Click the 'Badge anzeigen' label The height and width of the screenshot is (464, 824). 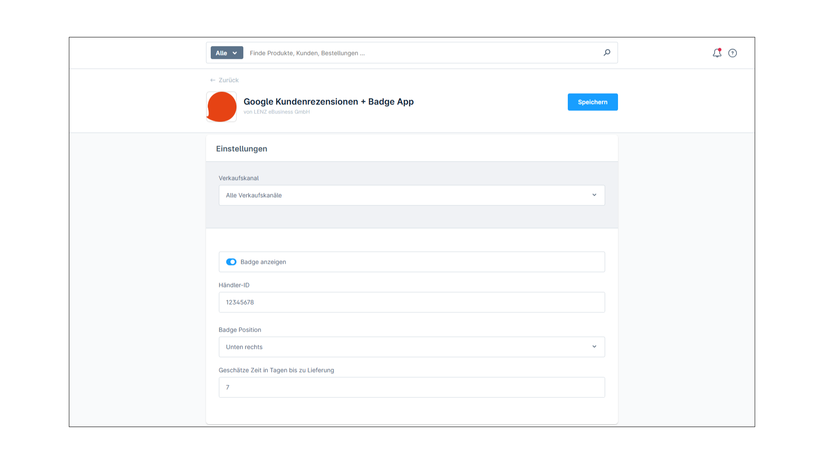pyautogui.click(x=263, y=262)
